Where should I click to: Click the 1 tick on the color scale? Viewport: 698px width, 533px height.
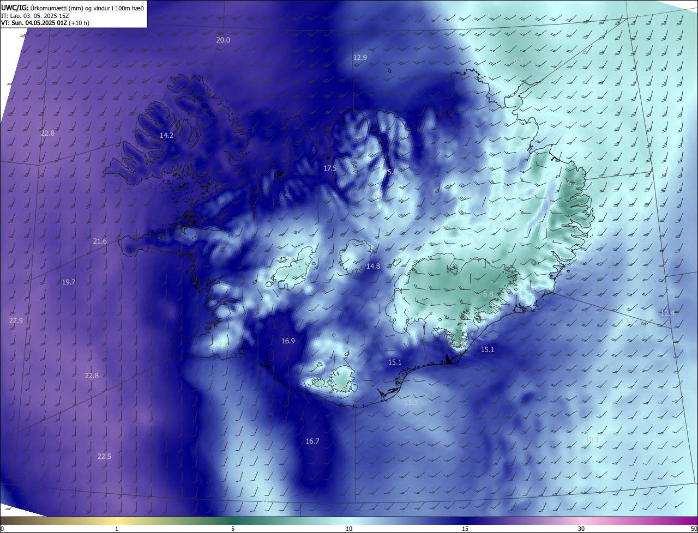click(117, 529)
